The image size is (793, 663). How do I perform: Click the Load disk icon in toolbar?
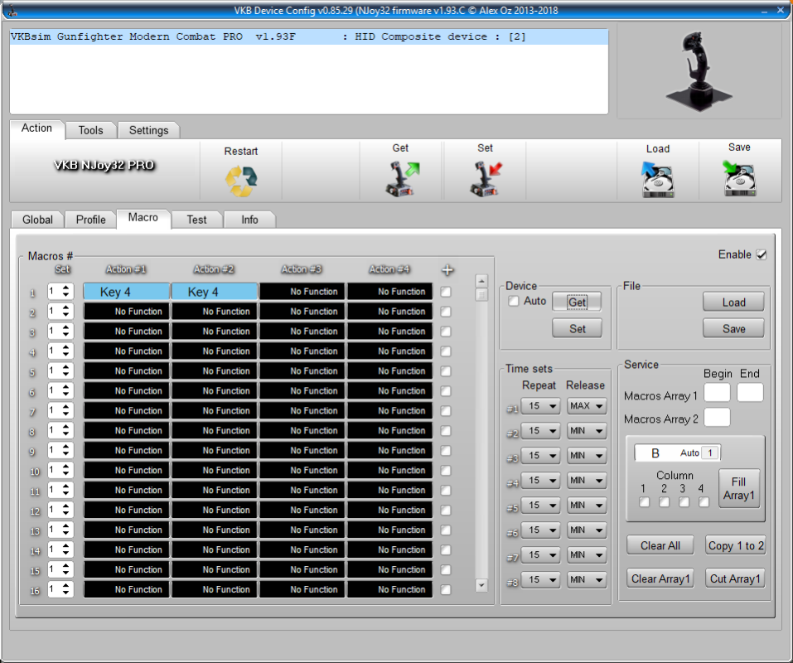point(658,178)
